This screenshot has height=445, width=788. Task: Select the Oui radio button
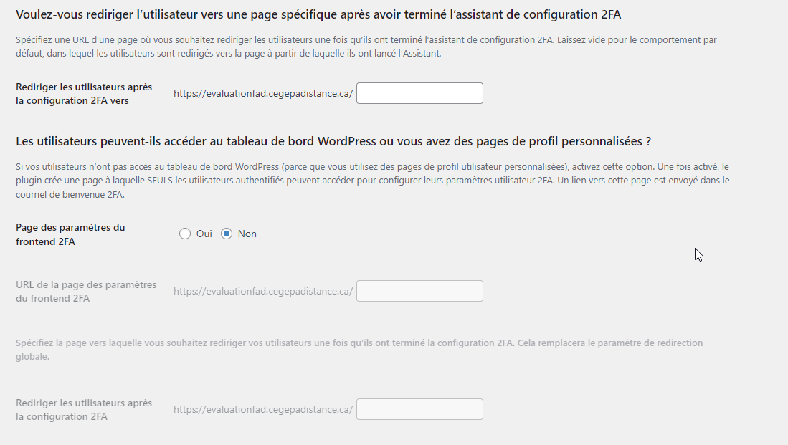pos(185,234)
